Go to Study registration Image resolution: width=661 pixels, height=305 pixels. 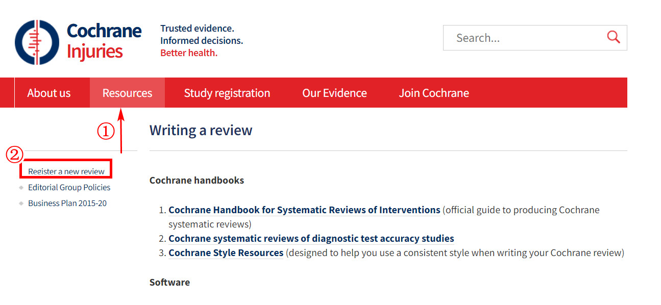(227, 93)
